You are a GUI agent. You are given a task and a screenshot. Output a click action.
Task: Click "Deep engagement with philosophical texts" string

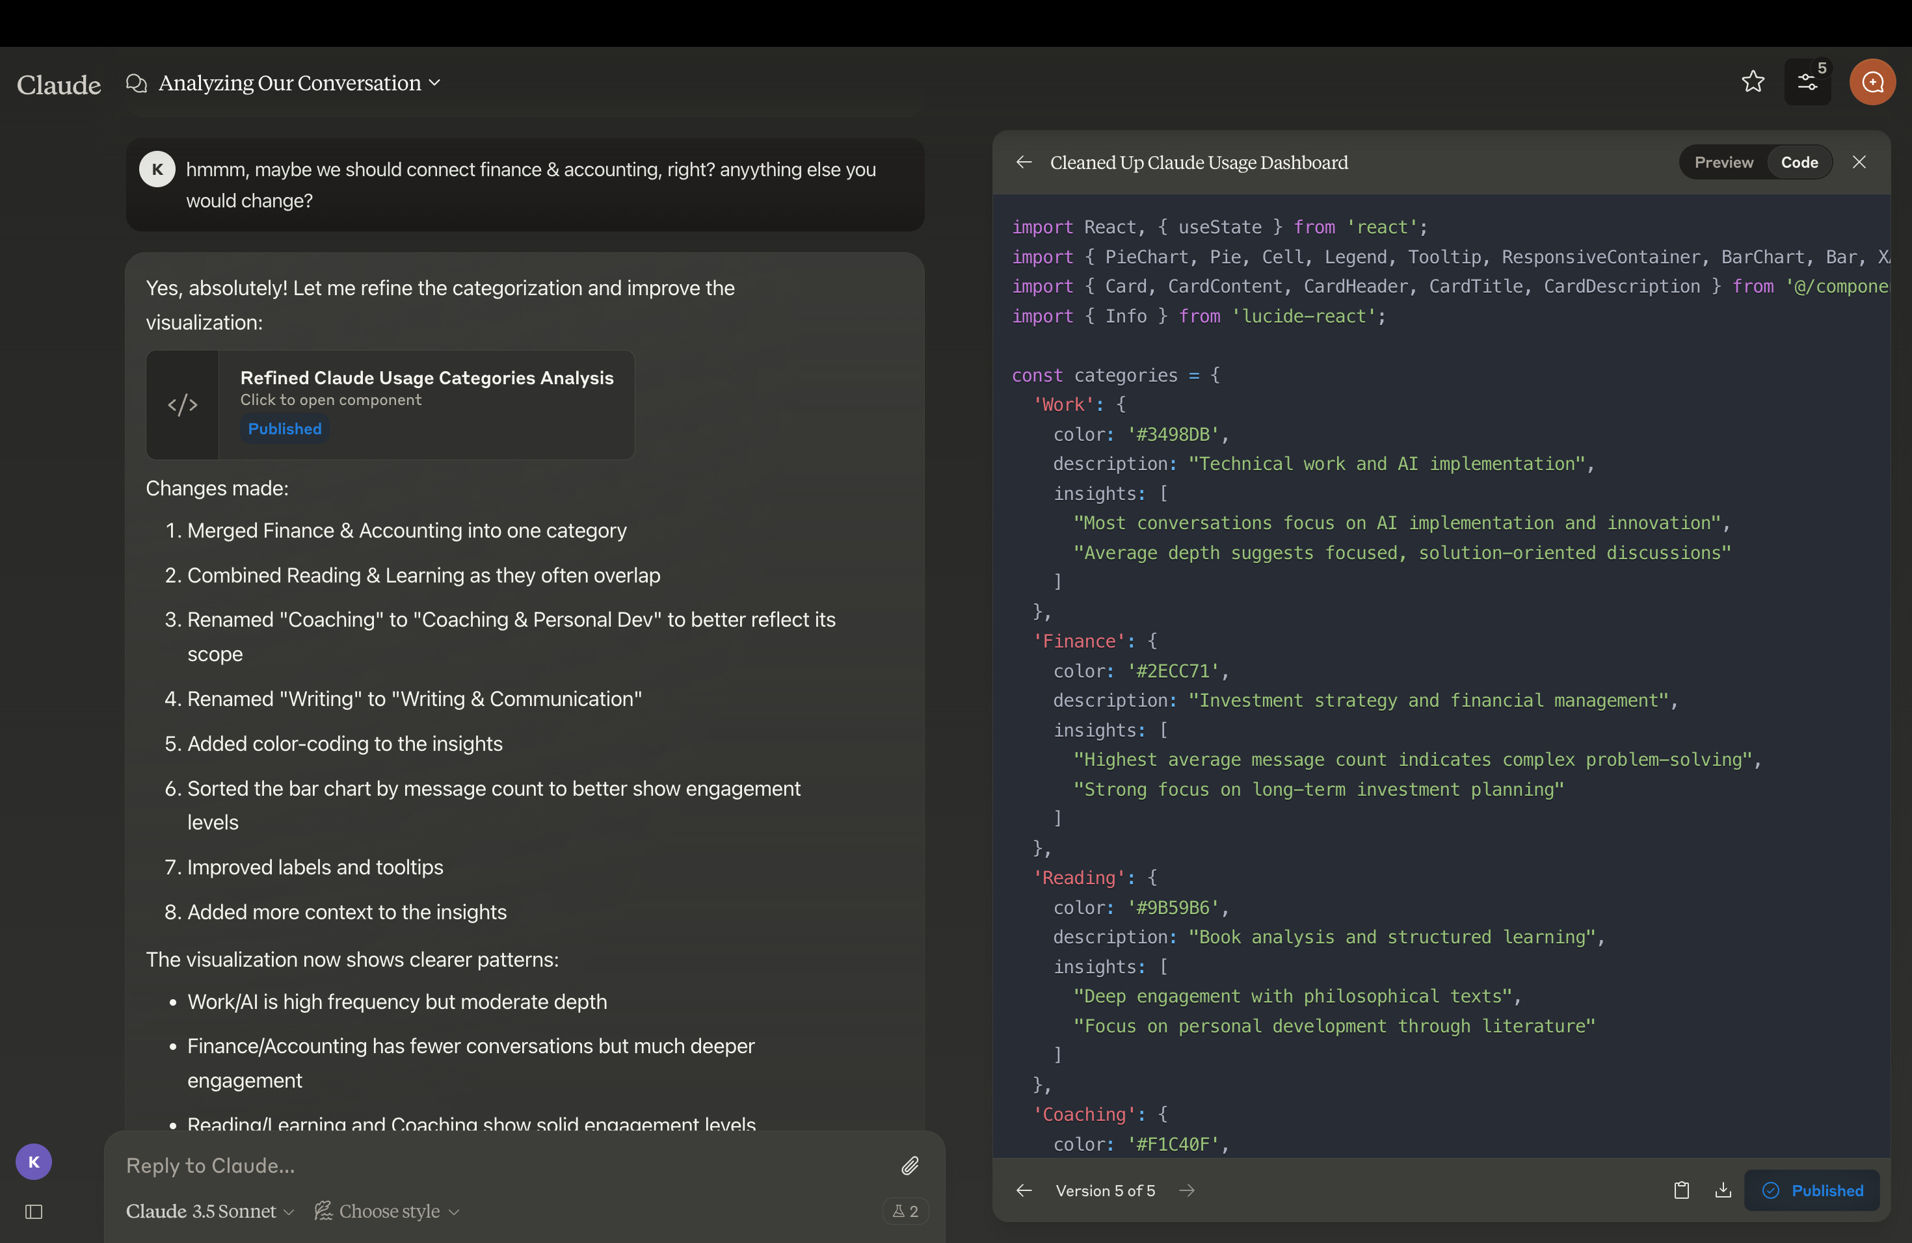(1292, 996)
